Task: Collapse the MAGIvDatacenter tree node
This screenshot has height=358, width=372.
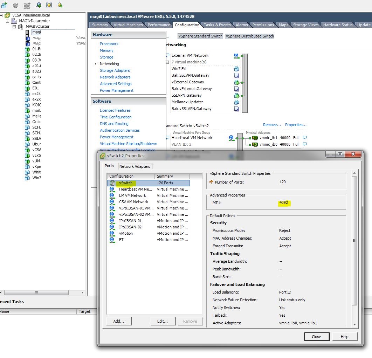Action: (8, 21)
